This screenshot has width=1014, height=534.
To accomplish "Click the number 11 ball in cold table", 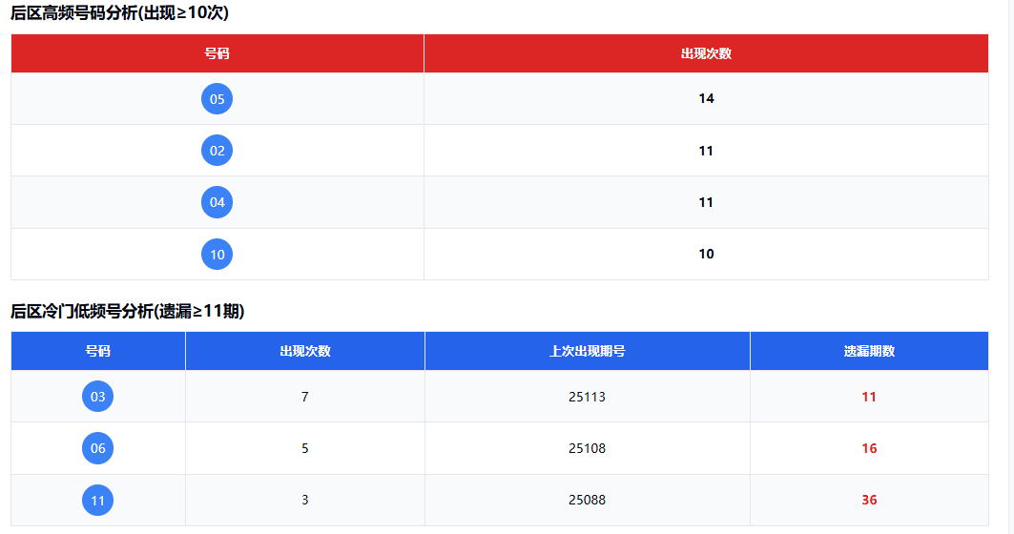I will (97, 500).
